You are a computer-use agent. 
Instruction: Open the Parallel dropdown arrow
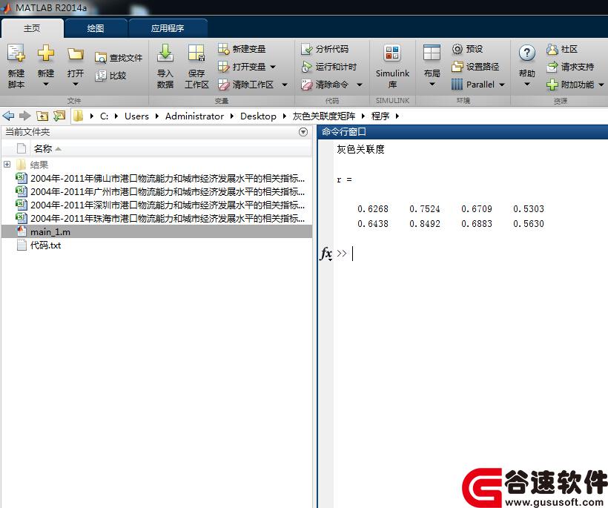point(502,85)
